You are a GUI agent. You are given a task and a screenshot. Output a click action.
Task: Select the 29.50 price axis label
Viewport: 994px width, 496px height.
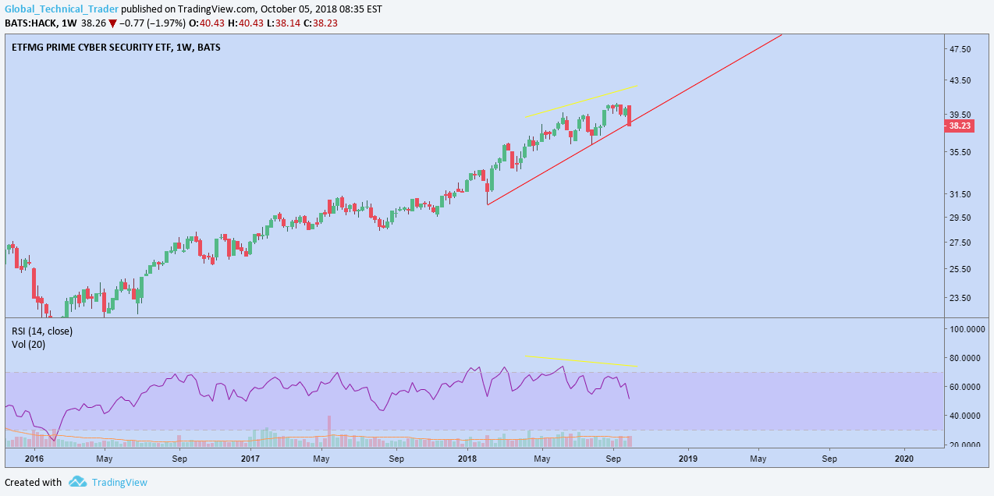point(960,218)
